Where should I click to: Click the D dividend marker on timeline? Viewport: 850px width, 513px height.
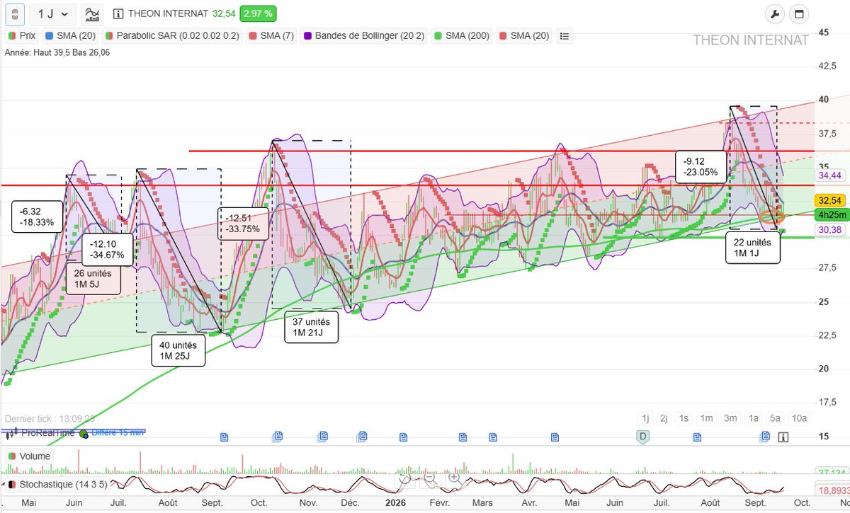pyautogui.click(x=642, y=437)
